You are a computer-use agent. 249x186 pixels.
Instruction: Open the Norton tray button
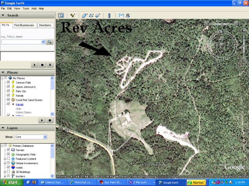click(x=196, y=183)
